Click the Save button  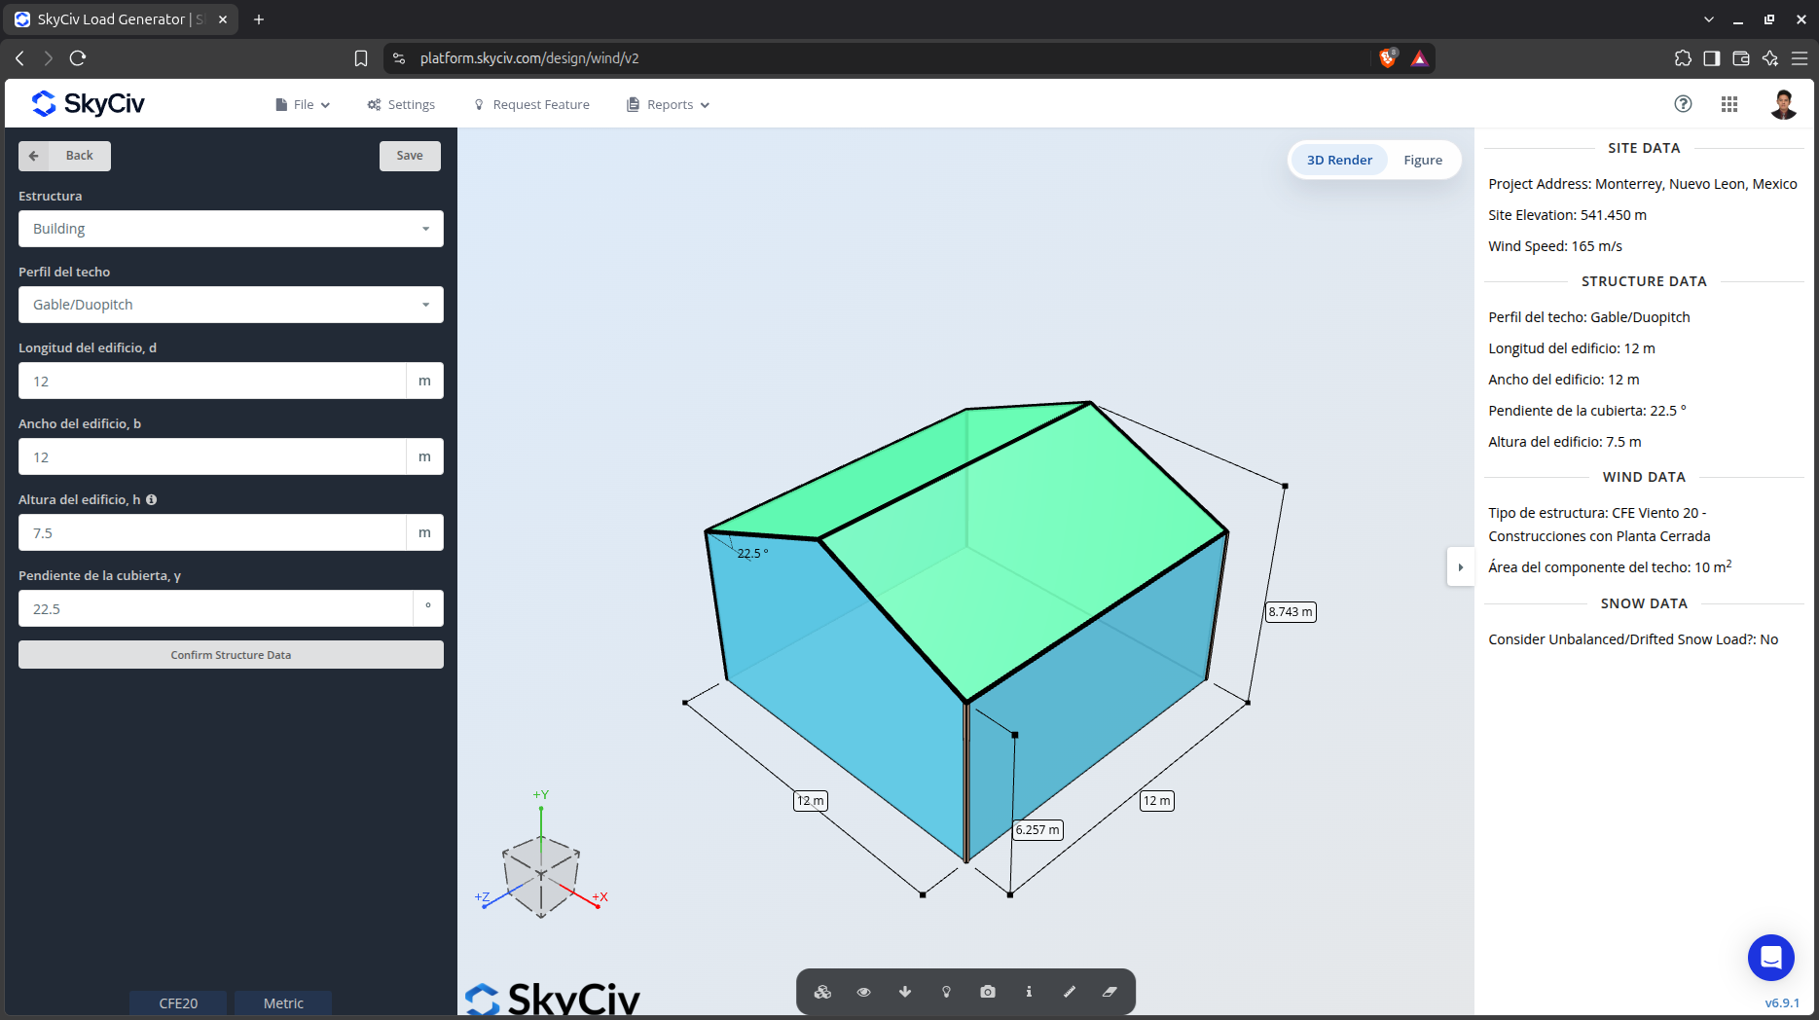tap(410, 156)
